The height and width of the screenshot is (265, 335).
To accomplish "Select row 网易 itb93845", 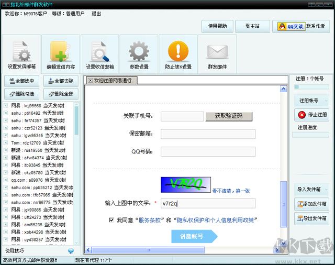I will [39, 165].
